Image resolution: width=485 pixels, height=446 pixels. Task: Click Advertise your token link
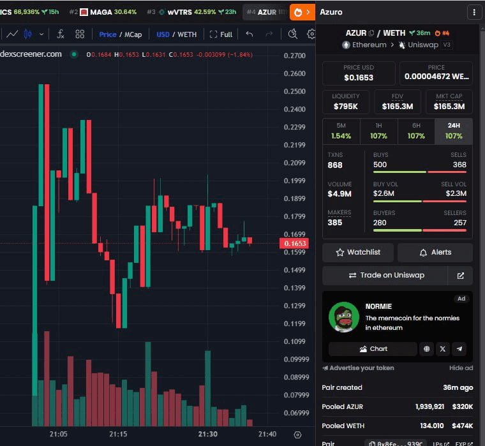(x=358, y=368)
